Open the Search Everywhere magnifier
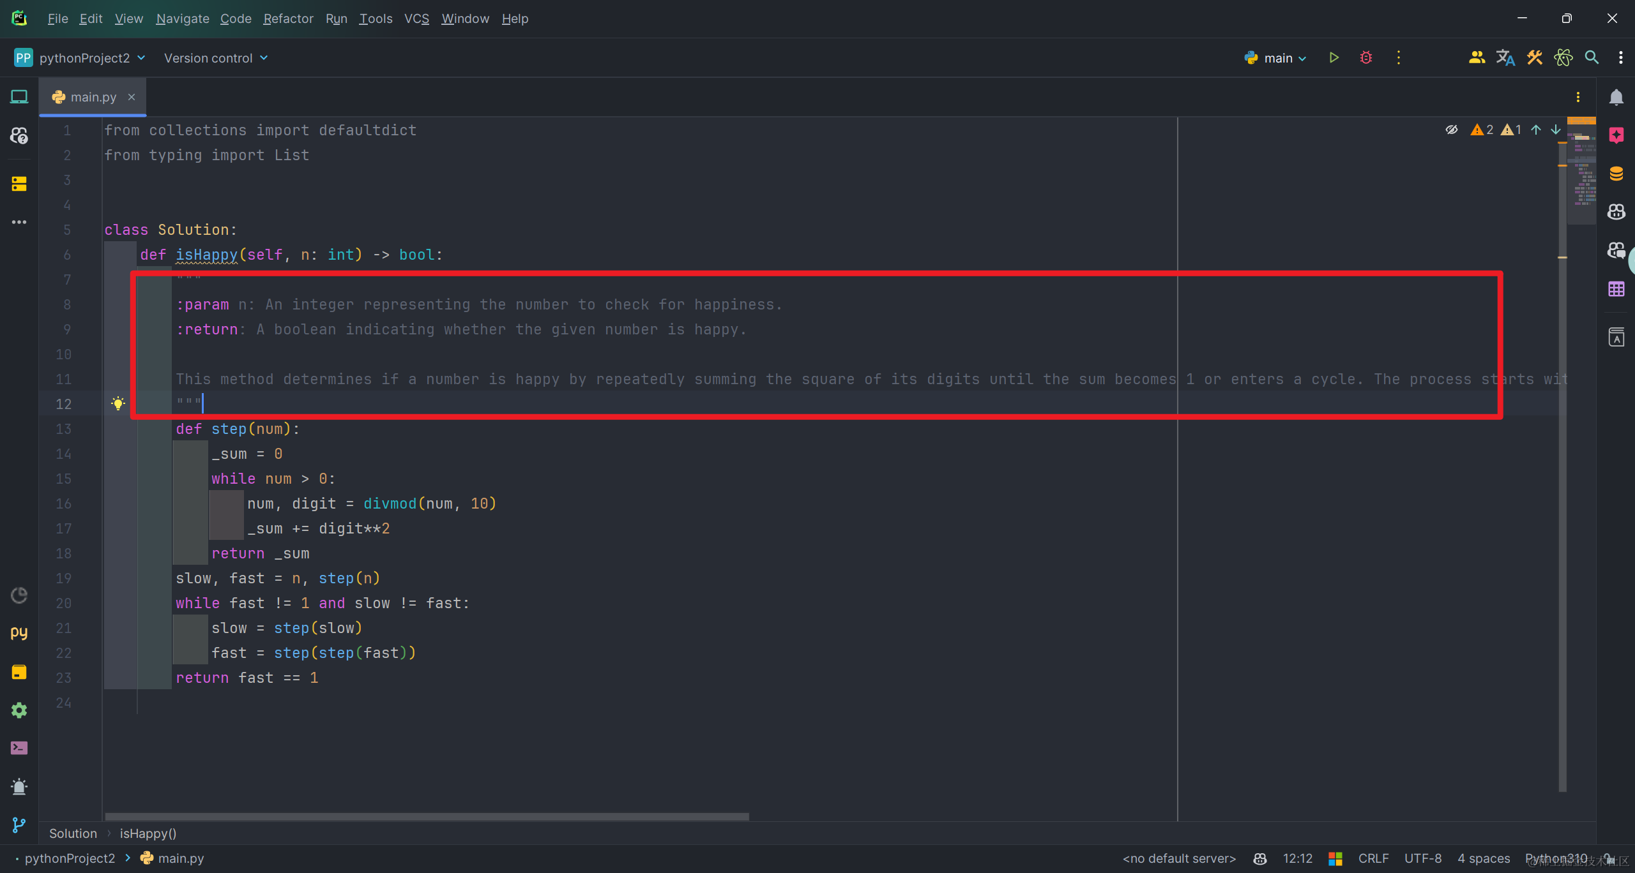 coord(1592,58)
